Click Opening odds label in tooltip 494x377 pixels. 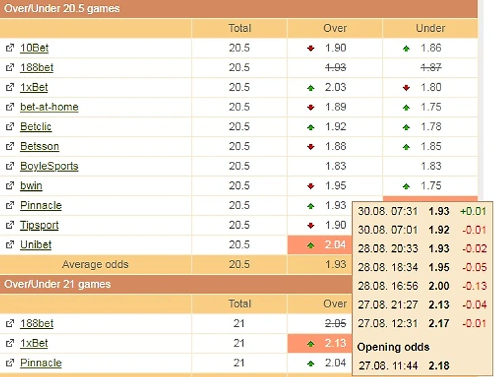393,347
